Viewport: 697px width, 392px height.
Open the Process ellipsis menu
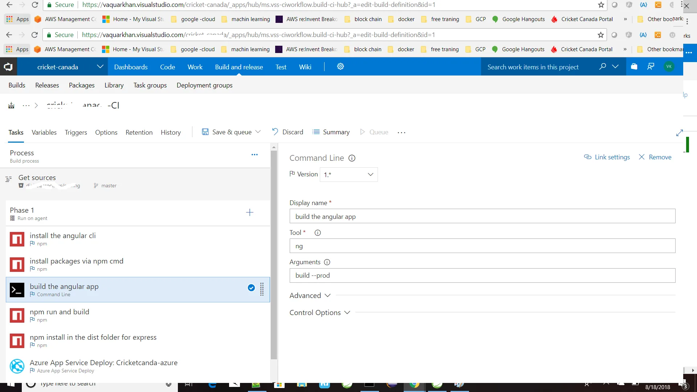(254, 155)
